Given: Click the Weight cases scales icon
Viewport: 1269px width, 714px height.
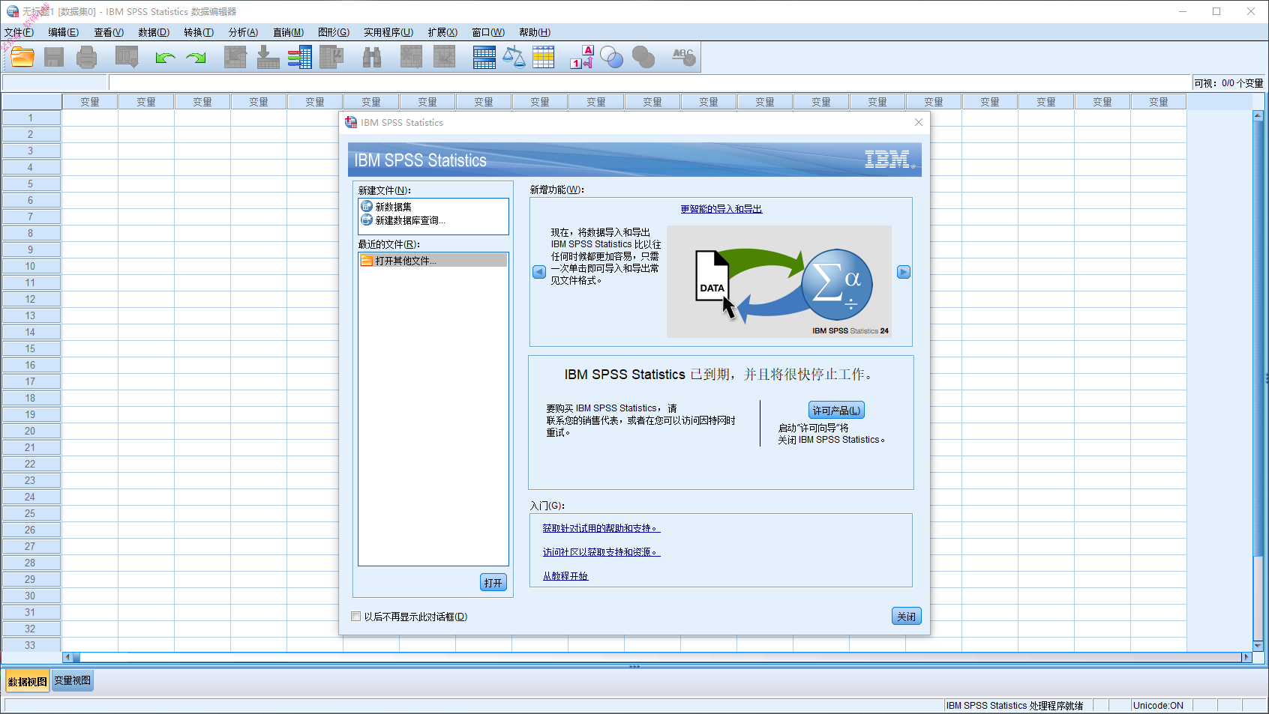Looking at the screenshot, I should click(514, 57).
